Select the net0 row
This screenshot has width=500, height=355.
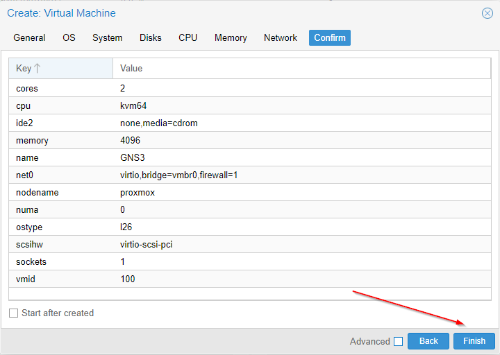pos(178,175)
